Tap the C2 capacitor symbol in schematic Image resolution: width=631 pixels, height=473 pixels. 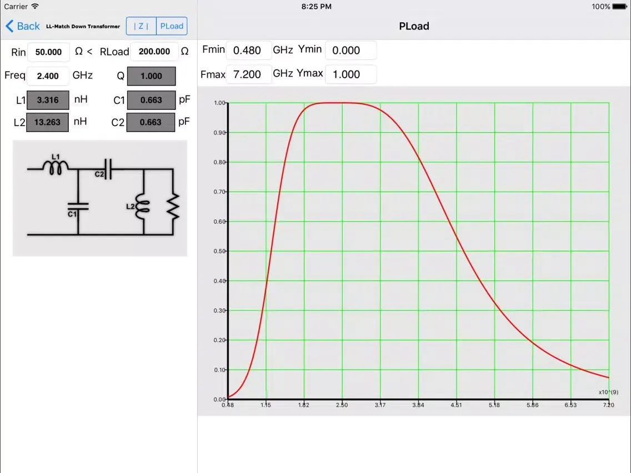(x=107, y=169)
